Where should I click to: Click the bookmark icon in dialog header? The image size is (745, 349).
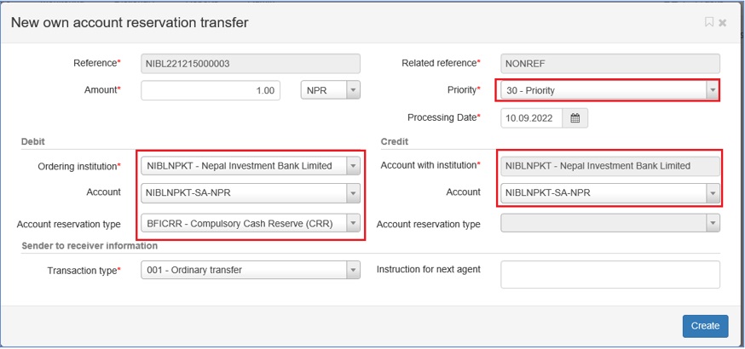(709, 22)
